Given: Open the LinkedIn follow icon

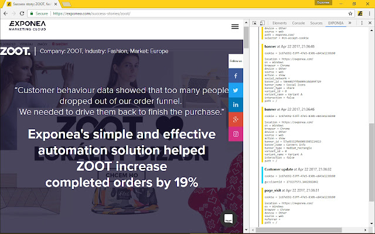Looking at the screenshot, I should [236, 105].
